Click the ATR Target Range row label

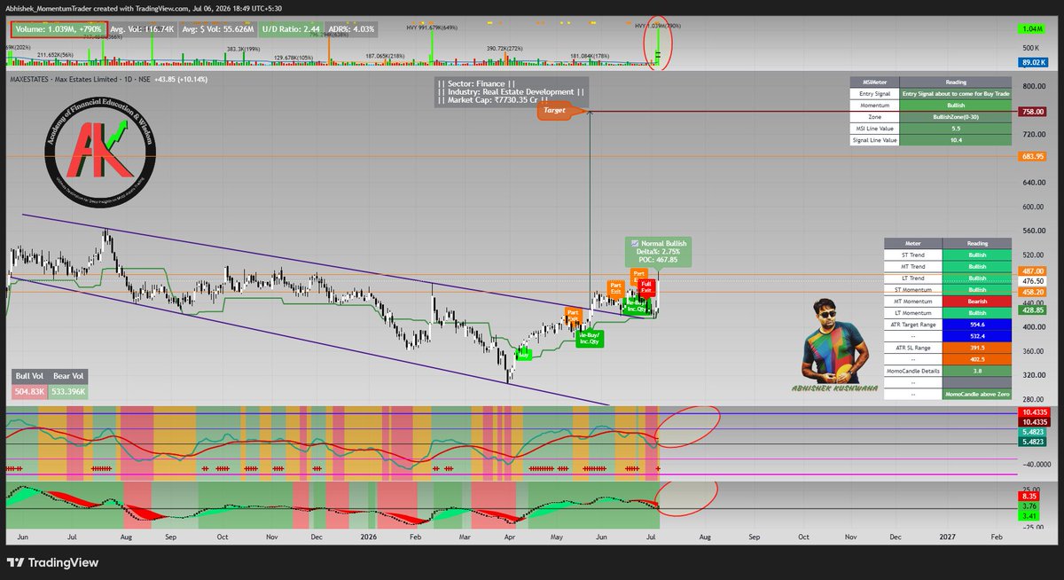[912, 325]
